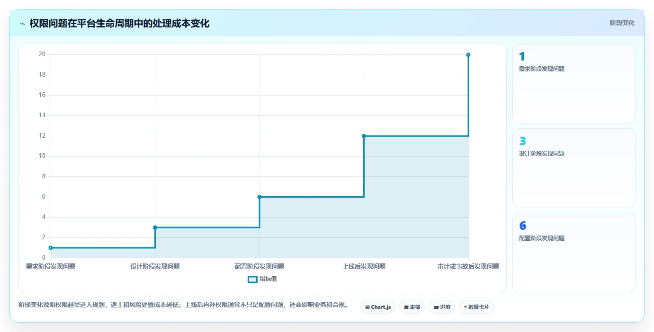Click the 阶段变化 label in header
654x332 pixels.
coord(622,23)
